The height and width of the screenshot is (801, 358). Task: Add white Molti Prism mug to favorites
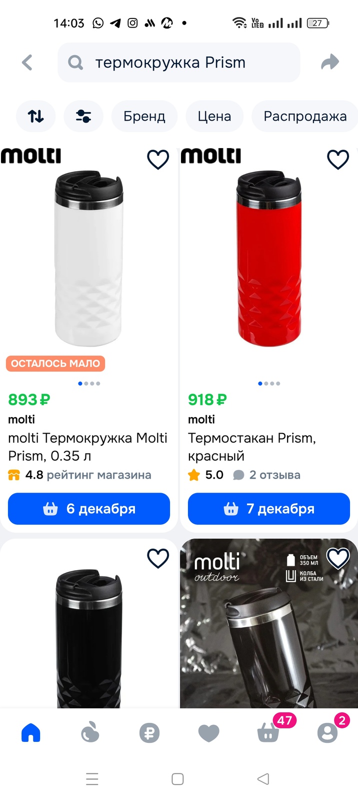coord(158,160)
